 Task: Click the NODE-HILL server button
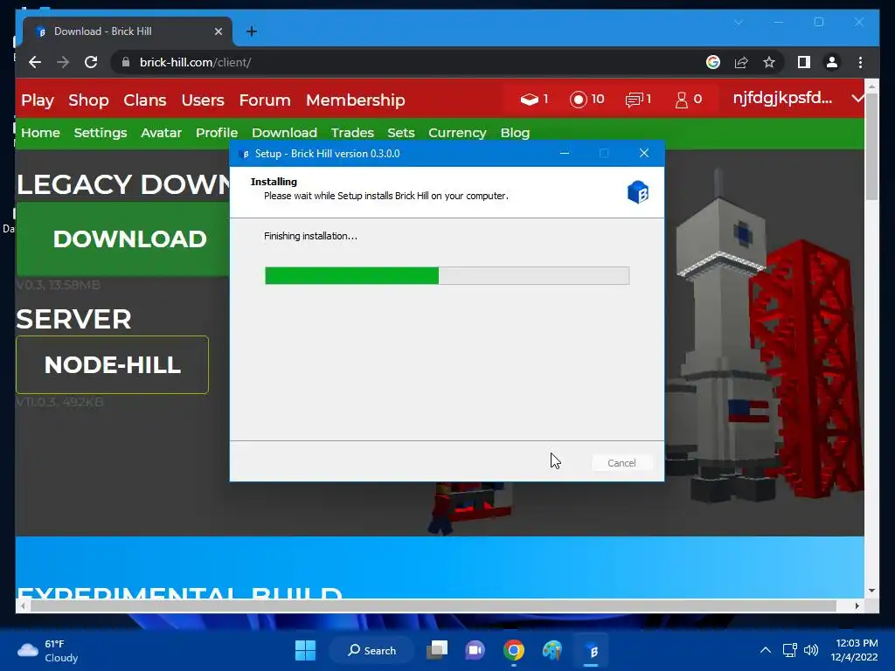pos(113,364)
